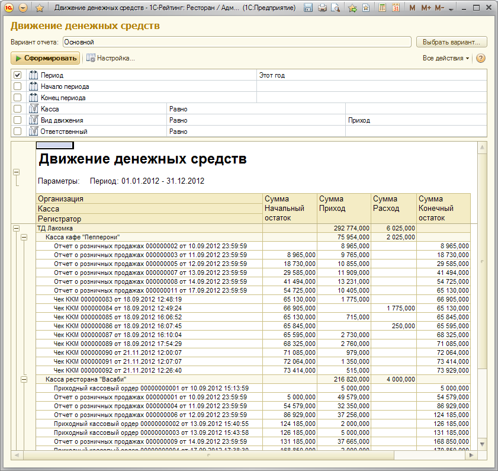498x471 pixels.
Task: Click the Сформировать button
Action: [x=45, y=58]
